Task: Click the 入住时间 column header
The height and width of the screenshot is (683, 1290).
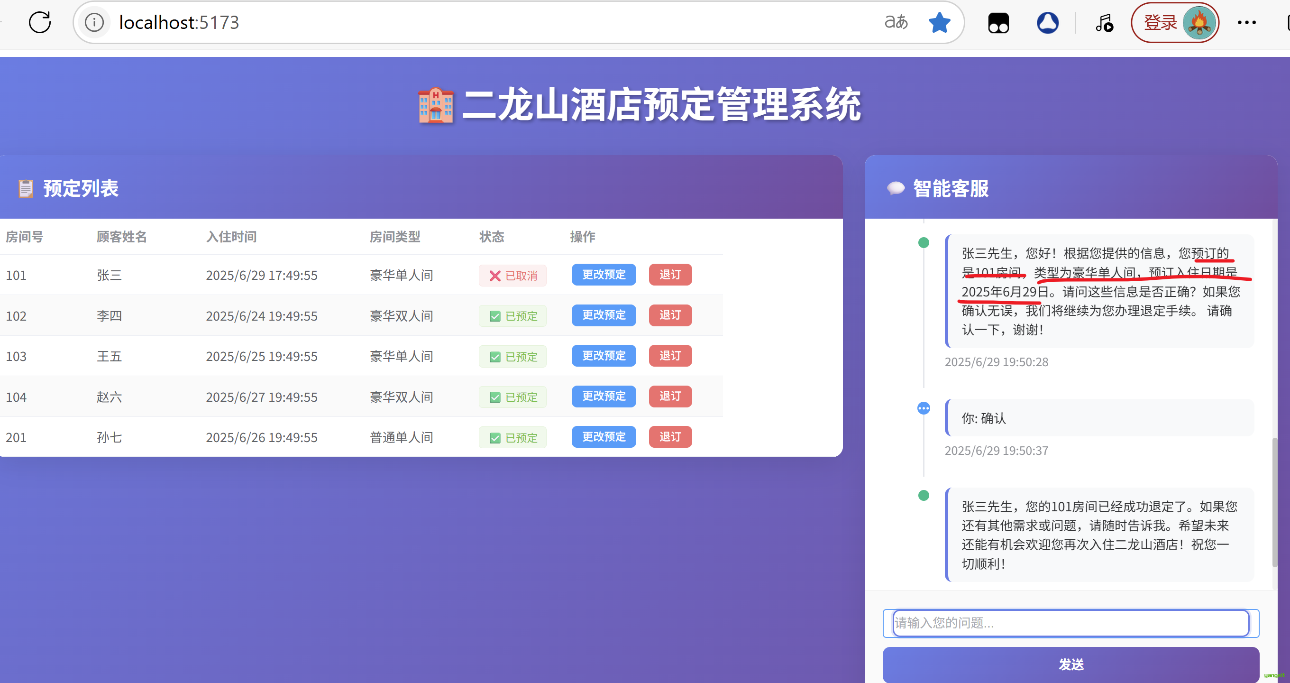Action: [231, 237]
